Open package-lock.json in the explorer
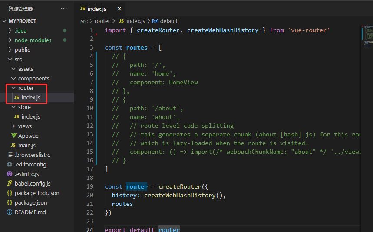This screenshot has width=373, height=232. [37, 193]
